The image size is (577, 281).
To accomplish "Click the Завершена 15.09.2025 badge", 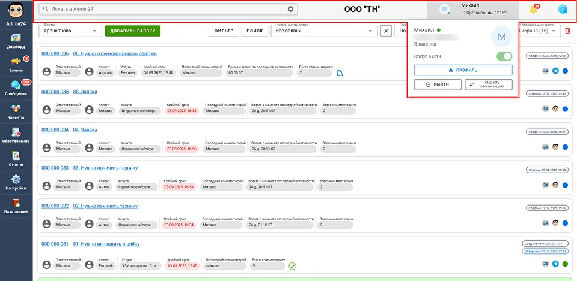I will (546, 251).
